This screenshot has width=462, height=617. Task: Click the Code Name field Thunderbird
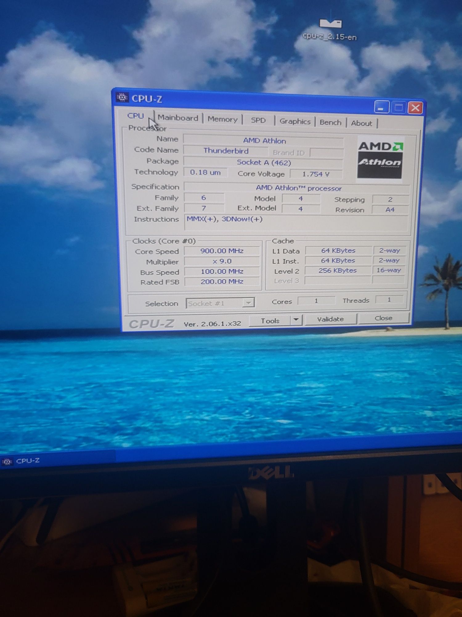pyautogui.click(x=226, y=151)
